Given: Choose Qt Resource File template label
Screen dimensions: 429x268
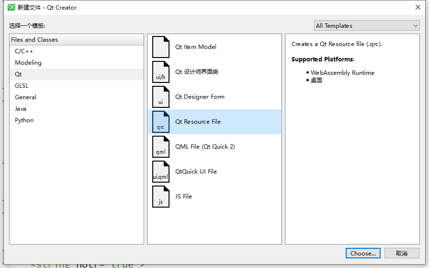Looking at the screenshot, I should click(x=198, y=122).
